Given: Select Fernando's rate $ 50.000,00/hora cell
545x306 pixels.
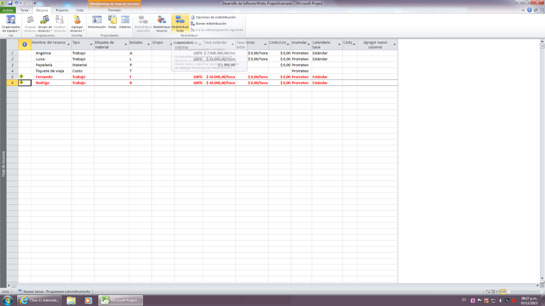Looking at the screenshot, I should 219,77.
